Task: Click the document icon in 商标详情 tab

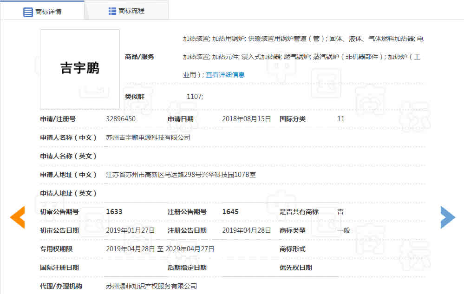Action: click(28, 12)
